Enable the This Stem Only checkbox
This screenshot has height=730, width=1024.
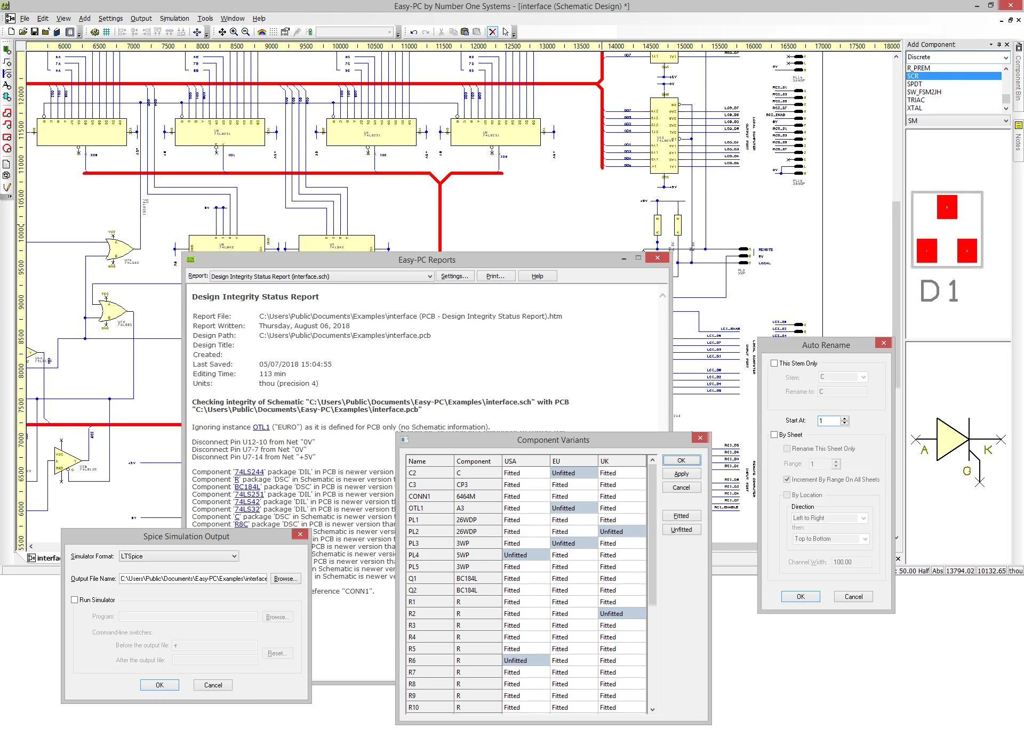774,363
